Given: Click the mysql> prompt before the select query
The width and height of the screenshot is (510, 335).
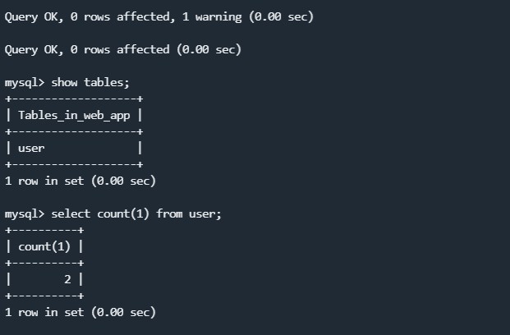Looking at the screenshot, I should [x=25, y=213].
